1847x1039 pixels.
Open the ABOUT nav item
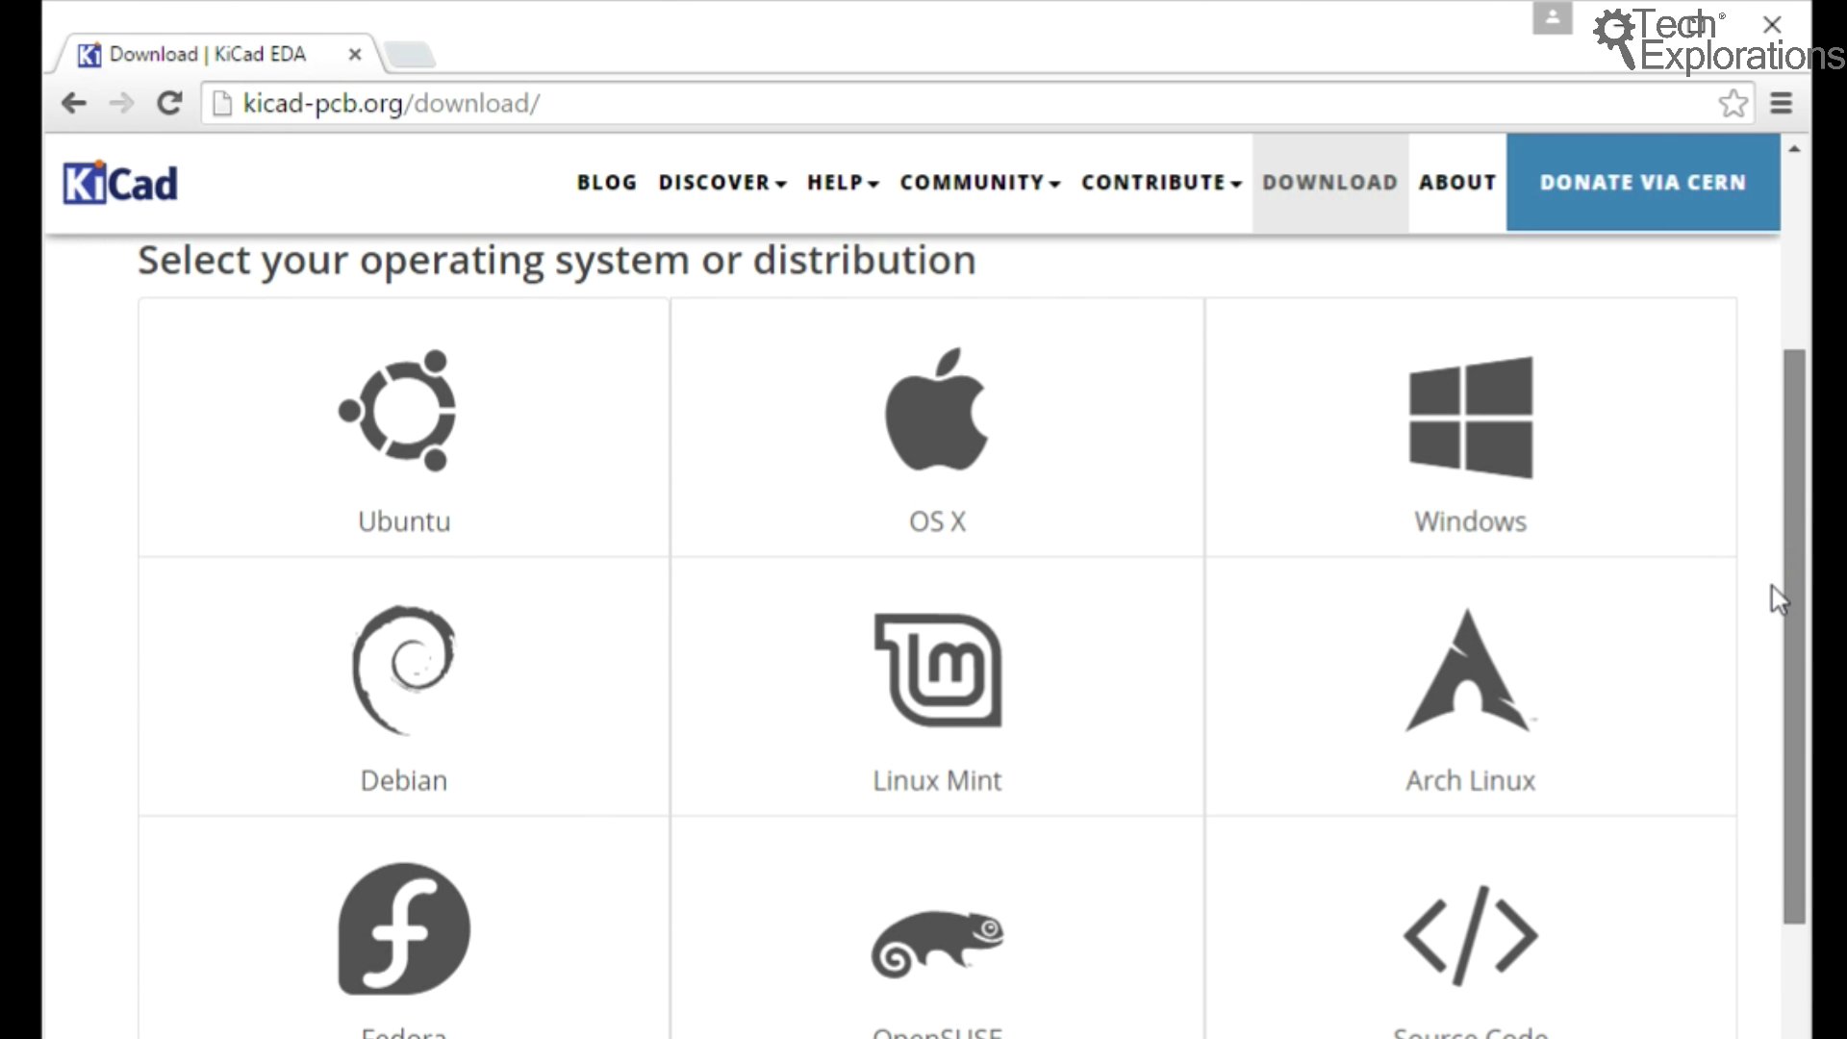1457,183
